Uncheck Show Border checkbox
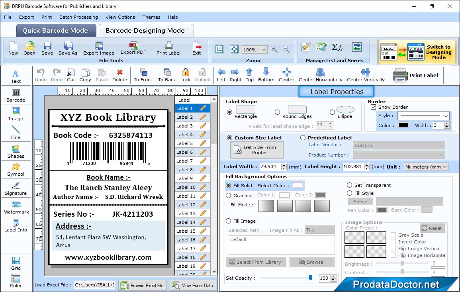 [x=373, y=107]
